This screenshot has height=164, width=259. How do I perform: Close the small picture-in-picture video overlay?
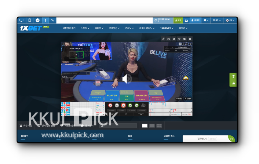click(x=63, y=44)
